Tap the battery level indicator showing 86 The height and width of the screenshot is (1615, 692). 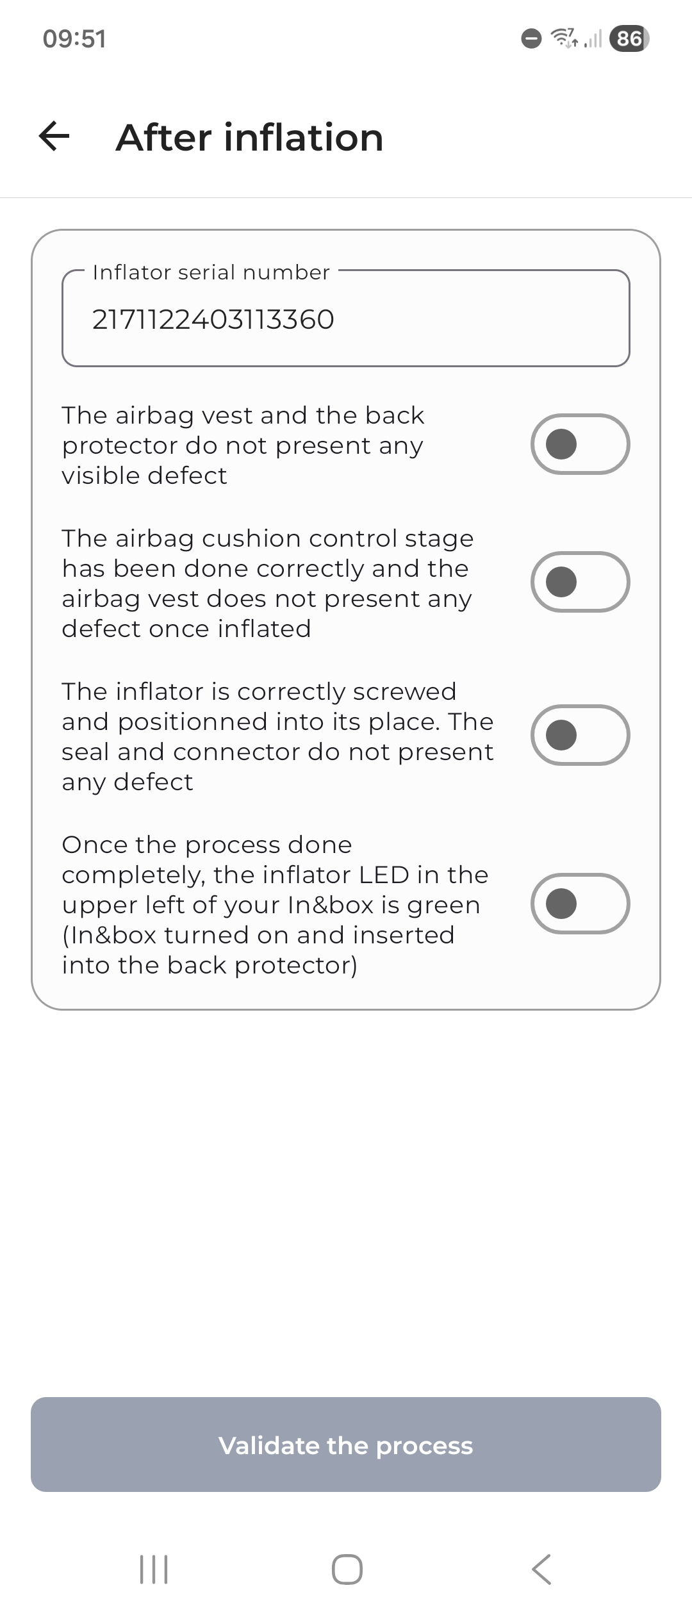pyautogui.click(x=629, y=40)
